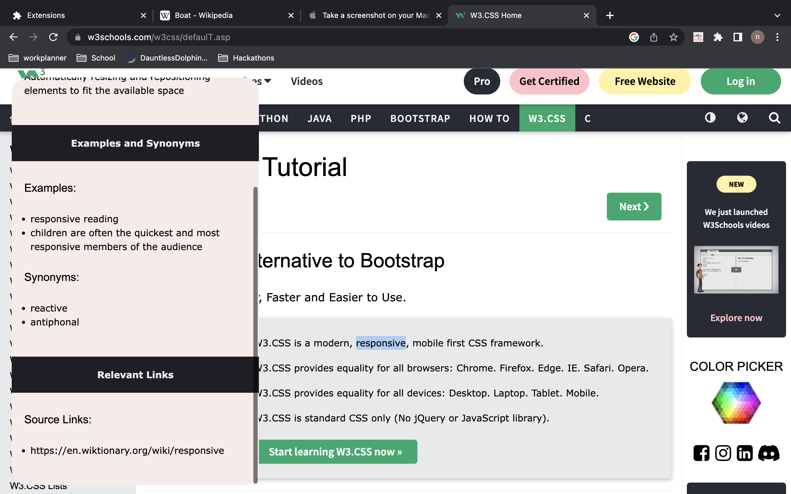The height and width of the screenshot is (494, 791).
Task: Bookmark this page with star icon
Action: [673, 37]
